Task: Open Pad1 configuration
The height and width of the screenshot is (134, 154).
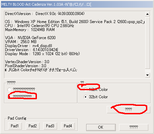Action: pos(15,126)
